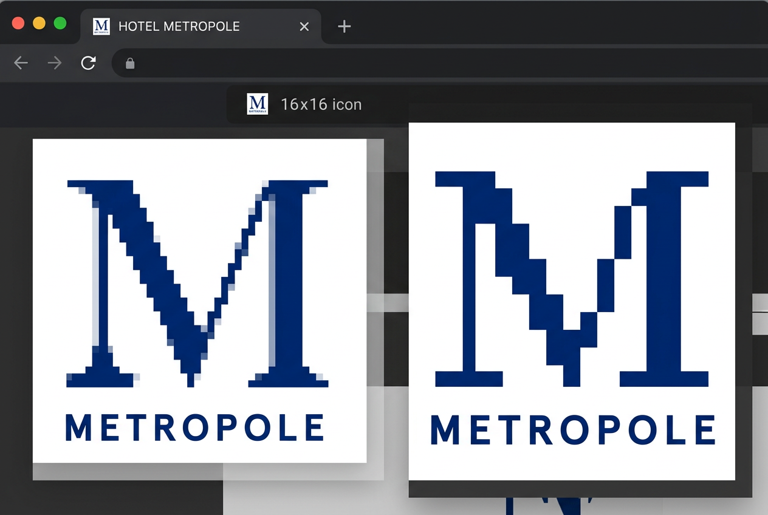768x515 pixels.
Task: Click the padlock icon in address bar
Action: [130, 63]
